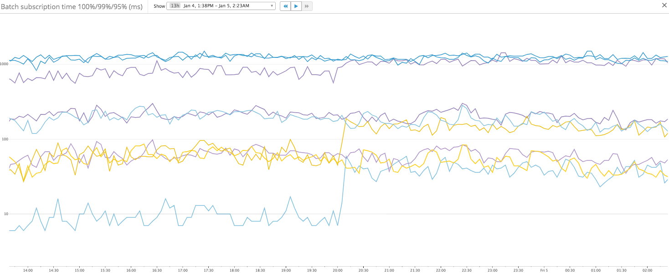Click the 22:30 tick on the time axis
The height and width of the screenshot is (273, 669).
466,270
